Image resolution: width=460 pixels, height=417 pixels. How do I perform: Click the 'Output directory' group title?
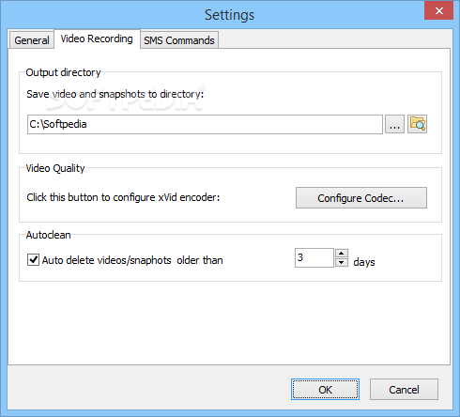[63, 72]
